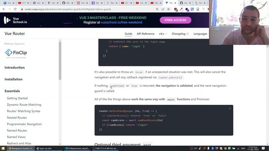Switch to VS Code Repos window in taskbar
This screenshot has width=269, height=151.
[77, 148]
